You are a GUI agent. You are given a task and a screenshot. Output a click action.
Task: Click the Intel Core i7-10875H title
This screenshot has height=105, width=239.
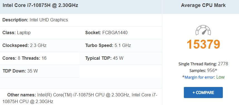(40, 5)
